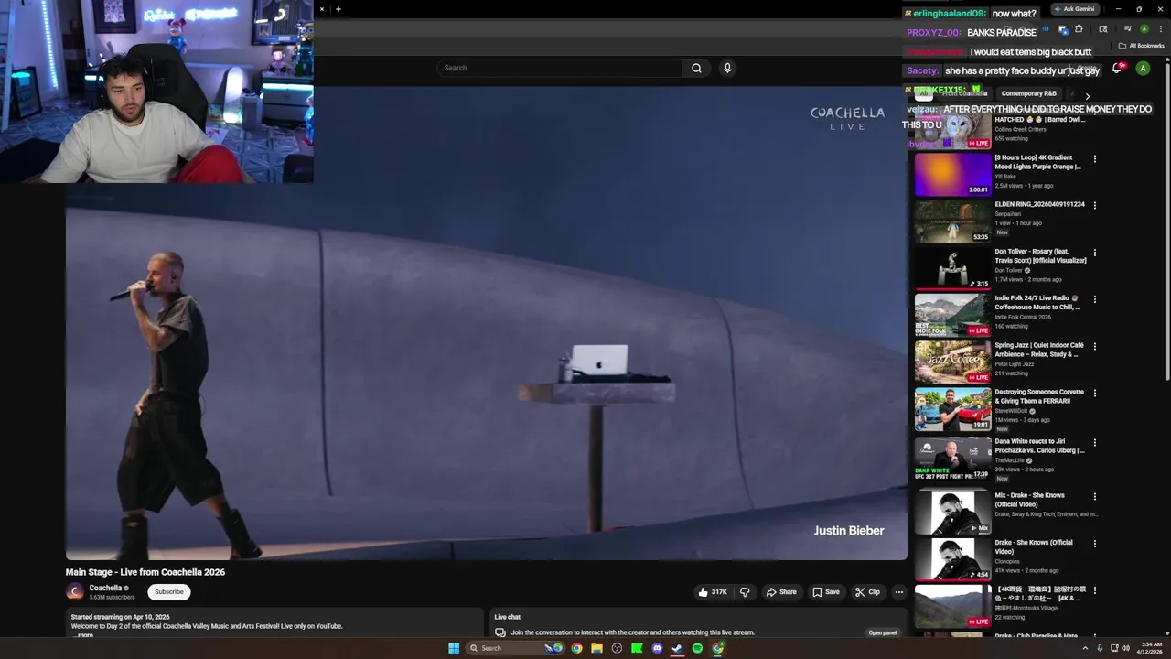Open options for 4K Gradient Mood Lights video
Screen dimensions: 1171x659
[1094, 158]
